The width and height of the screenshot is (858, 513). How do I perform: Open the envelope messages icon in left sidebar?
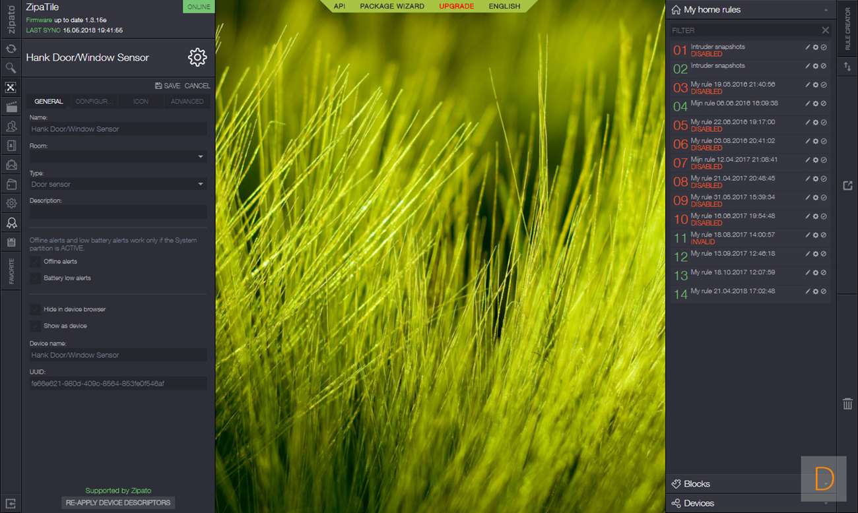coord(11,165)
